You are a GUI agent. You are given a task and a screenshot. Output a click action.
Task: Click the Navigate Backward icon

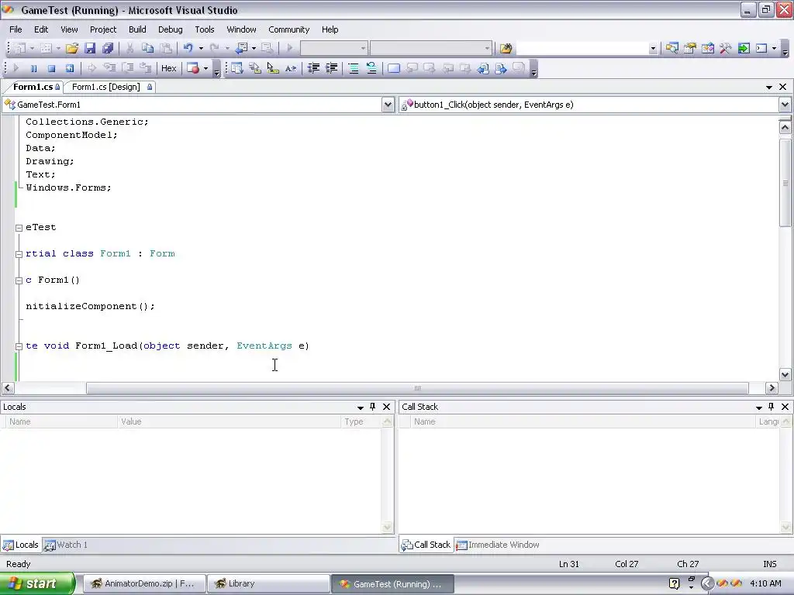point(242,48)
